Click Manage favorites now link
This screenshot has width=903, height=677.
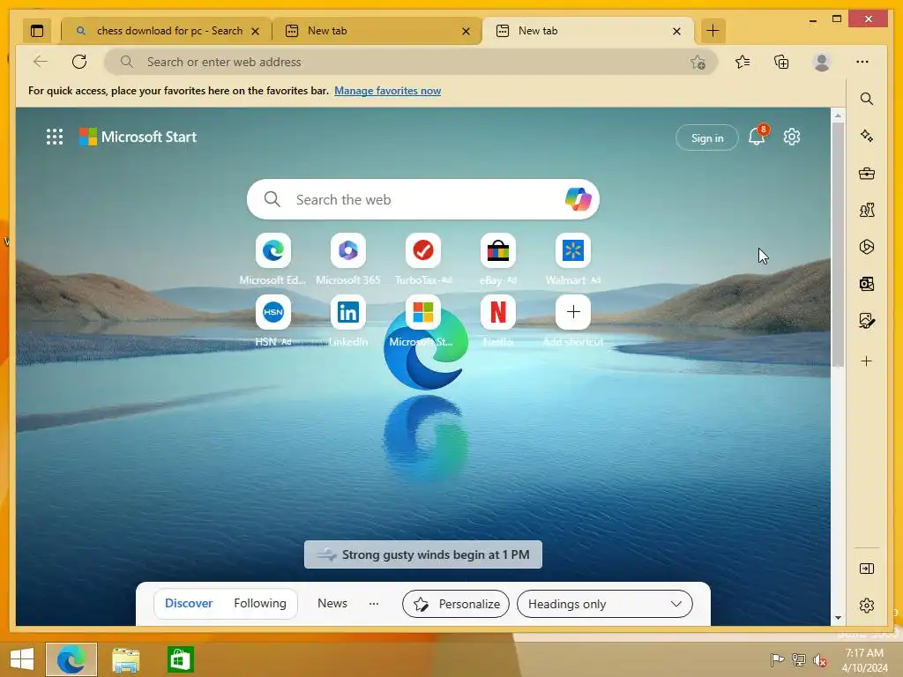[x=388, y=91]
